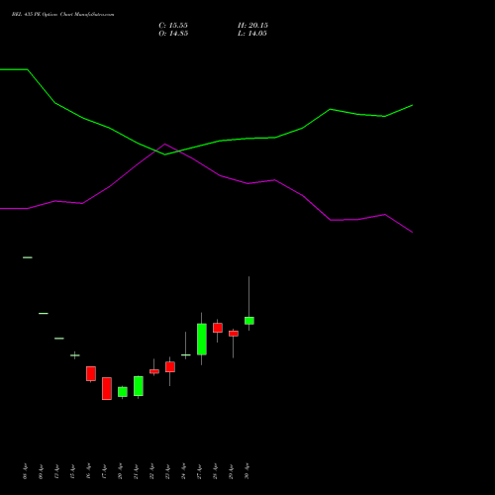Screen dimensions: 495x495
Task: Select the green candle above 21 Apr
Action: pos(139,386)
